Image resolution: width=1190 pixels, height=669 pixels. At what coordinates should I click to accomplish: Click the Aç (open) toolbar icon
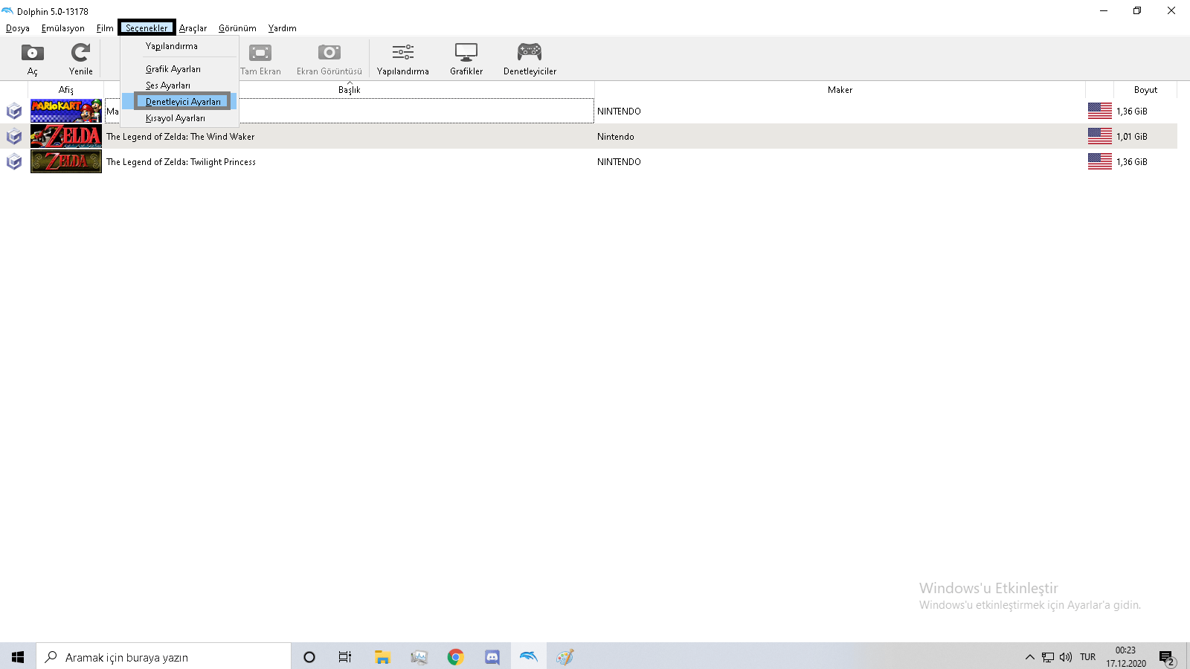point(32,53)
